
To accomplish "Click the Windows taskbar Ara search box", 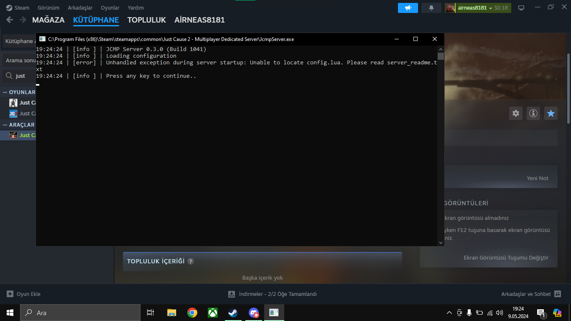I will tap(80, 313).
